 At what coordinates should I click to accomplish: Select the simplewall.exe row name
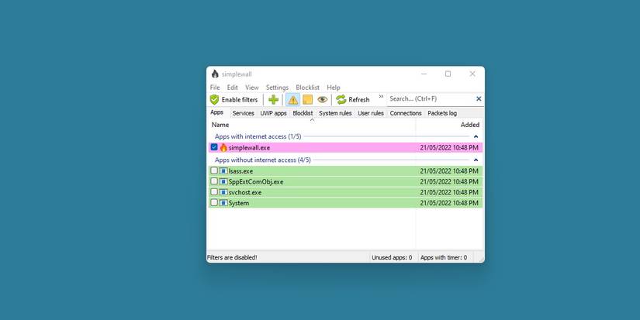(x=249, y=147)
